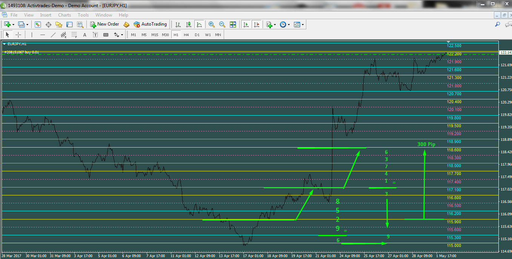This screenshot has width=512, height=259.
Task: Switch chart to line chart mode
Action: [199, 24]
